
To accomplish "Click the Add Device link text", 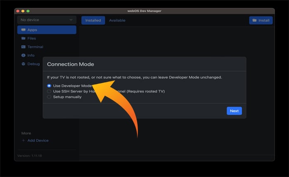I will [x=38, y=140].
